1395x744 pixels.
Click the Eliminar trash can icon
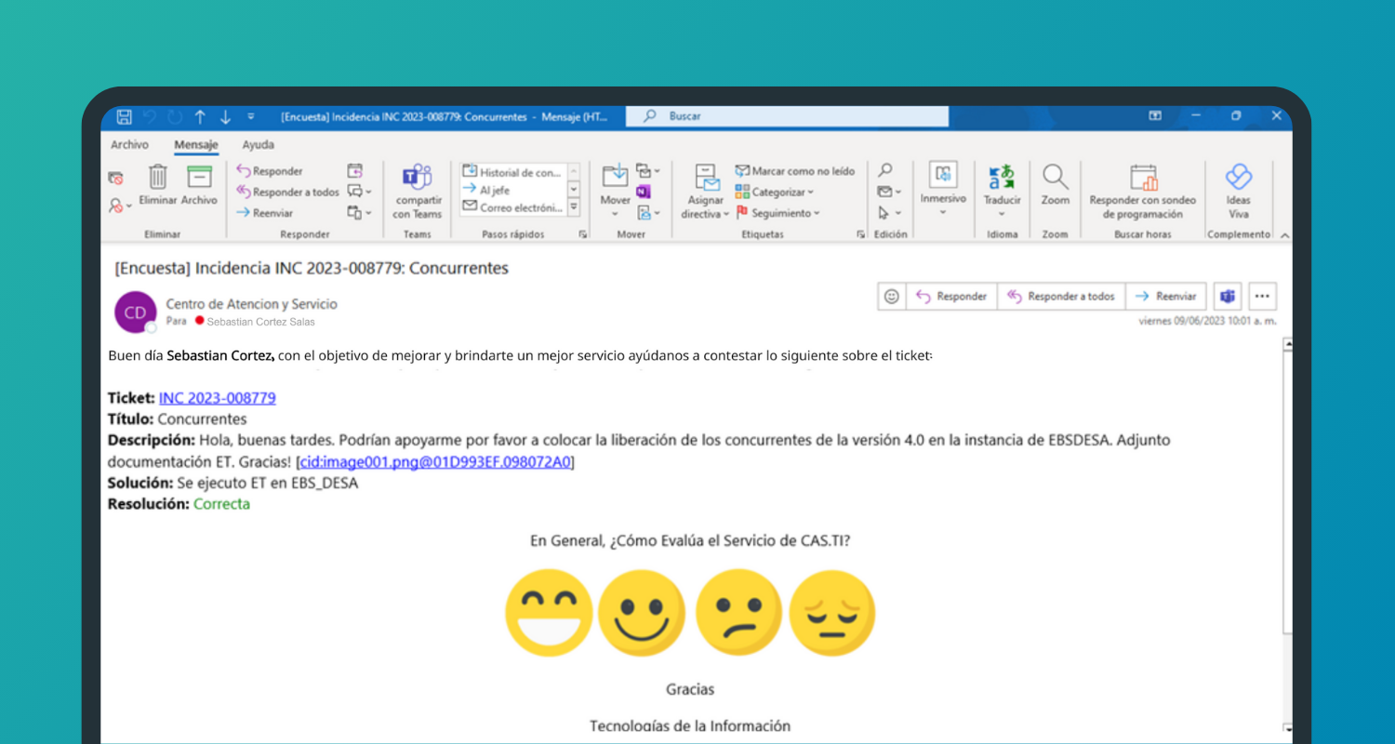tap(158, 177)
